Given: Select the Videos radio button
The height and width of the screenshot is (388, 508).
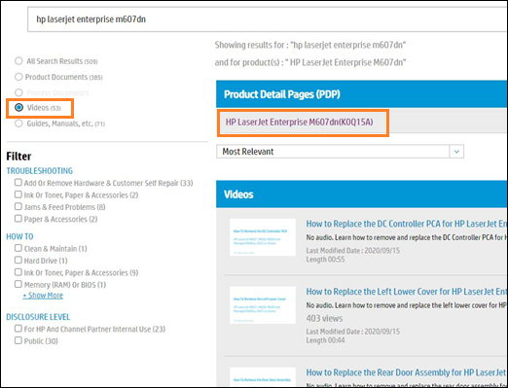Looking at the screenshot, I should point(18,108).
